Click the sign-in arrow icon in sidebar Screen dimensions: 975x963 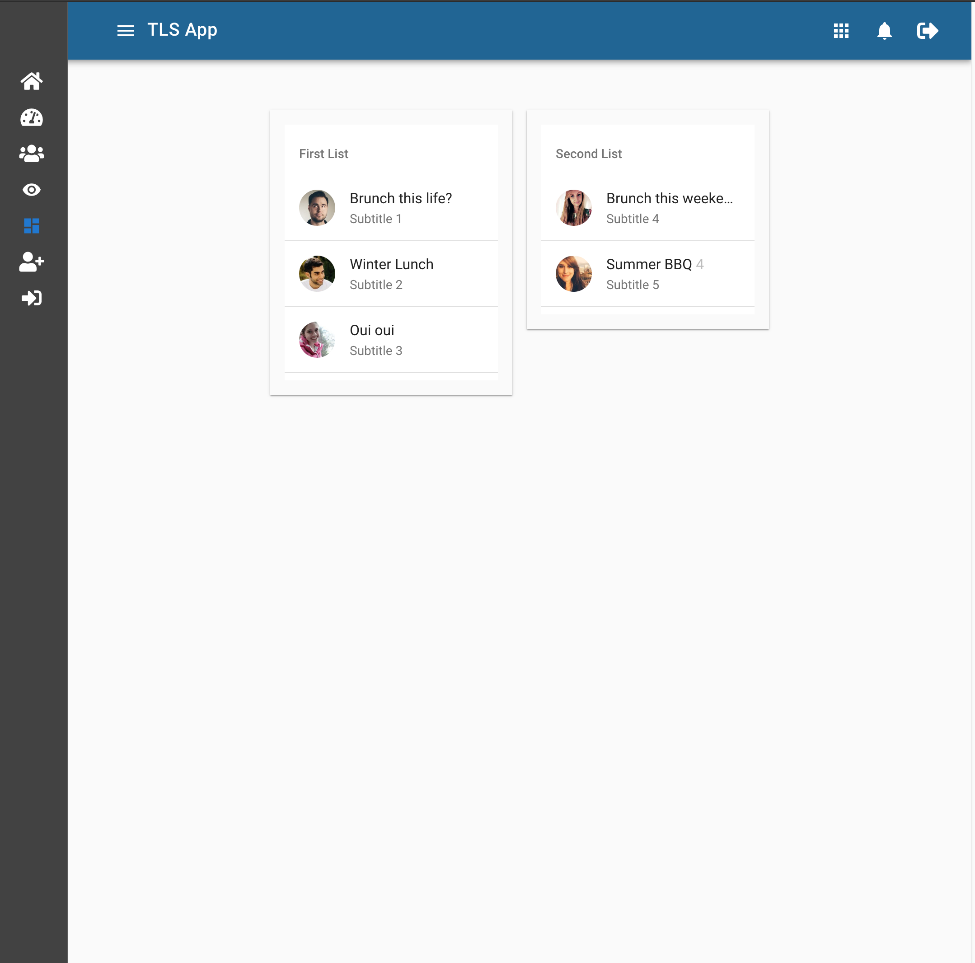click(x=32, y=298)
